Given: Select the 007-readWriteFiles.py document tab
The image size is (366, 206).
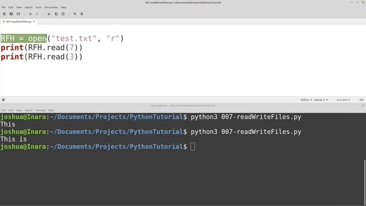Looking at the screenshot, I should 19,22.
